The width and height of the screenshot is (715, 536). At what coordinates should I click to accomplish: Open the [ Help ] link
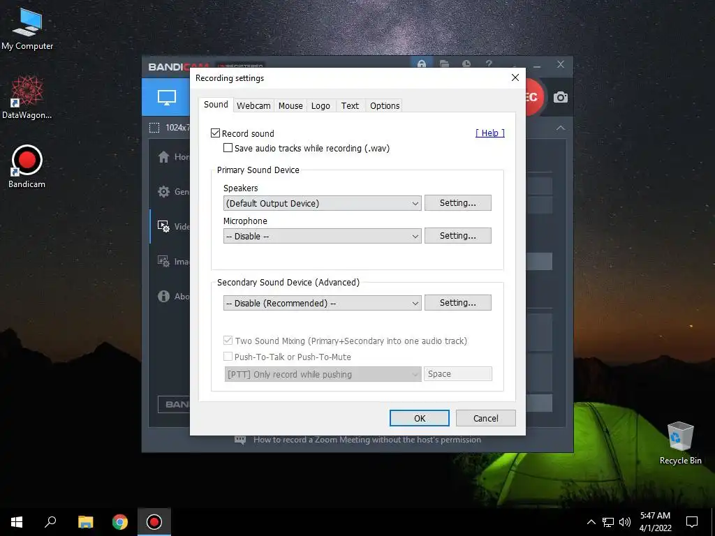pyautogui.click(x=490, y=133)
